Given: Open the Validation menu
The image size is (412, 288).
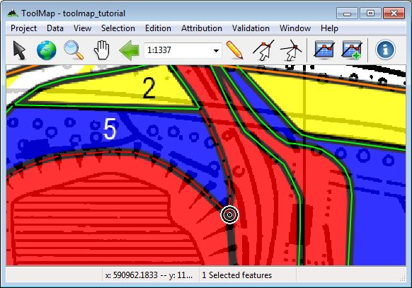Looking at the screenshot, I should point(251,28).
